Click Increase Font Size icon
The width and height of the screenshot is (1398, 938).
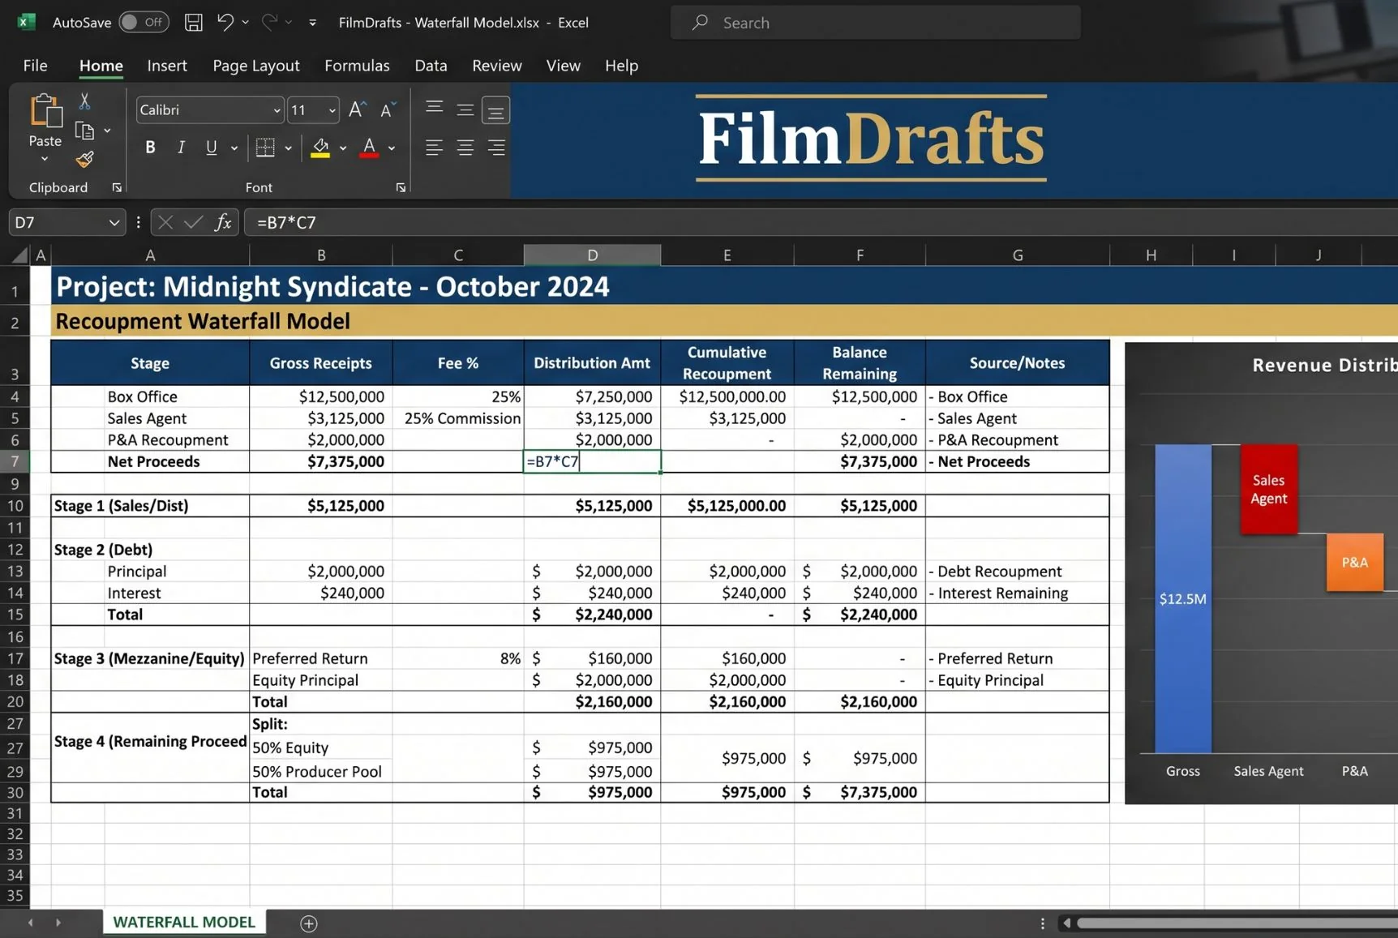point(357,109)
